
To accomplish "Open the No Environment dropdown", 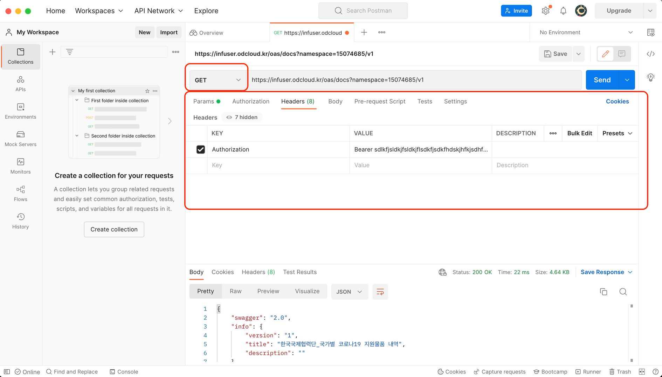I will [586, 33].
